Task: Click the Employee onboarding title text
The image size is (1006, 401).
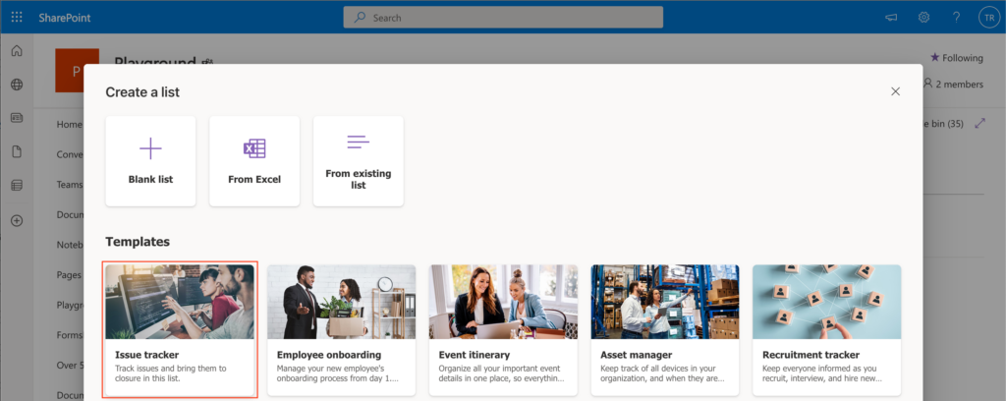Action: coord(329,355)
